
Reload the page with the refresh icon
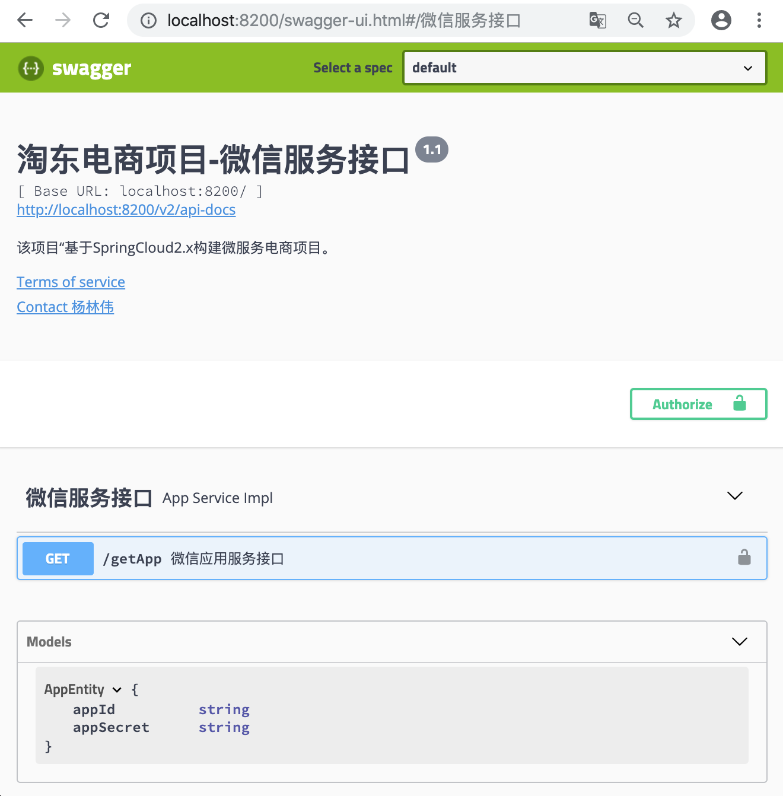pos(101,20)
